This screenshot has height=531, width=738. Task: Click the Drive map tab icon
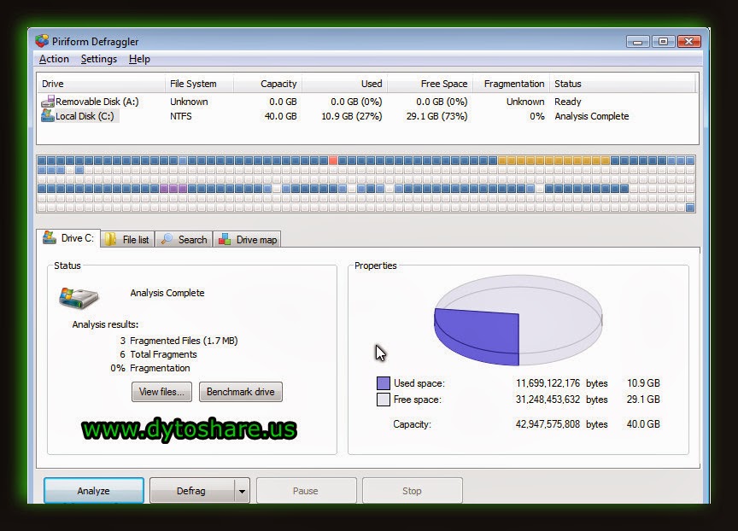click(x=224, y=240)
